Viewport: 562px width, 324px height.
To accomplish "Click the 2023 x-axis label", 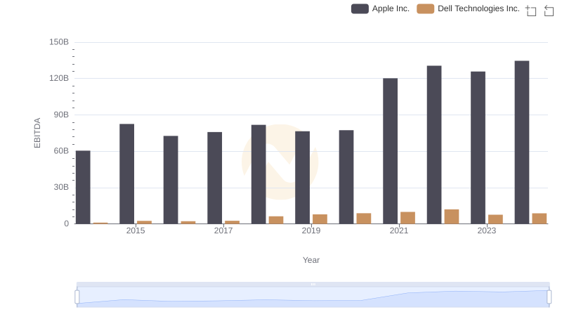I will (487, 231).
